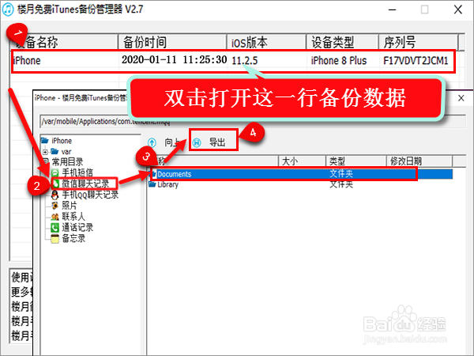Close the iPhone backup browser window
Image resolution: width=474 pixels, height=356 pixels.
461,98
